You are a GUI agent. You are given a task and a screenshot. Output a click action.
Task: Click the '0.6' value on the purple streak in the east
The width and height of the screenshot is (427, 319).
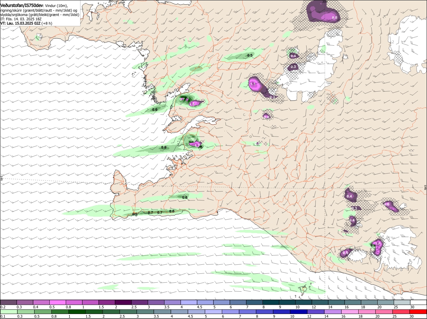387,204
